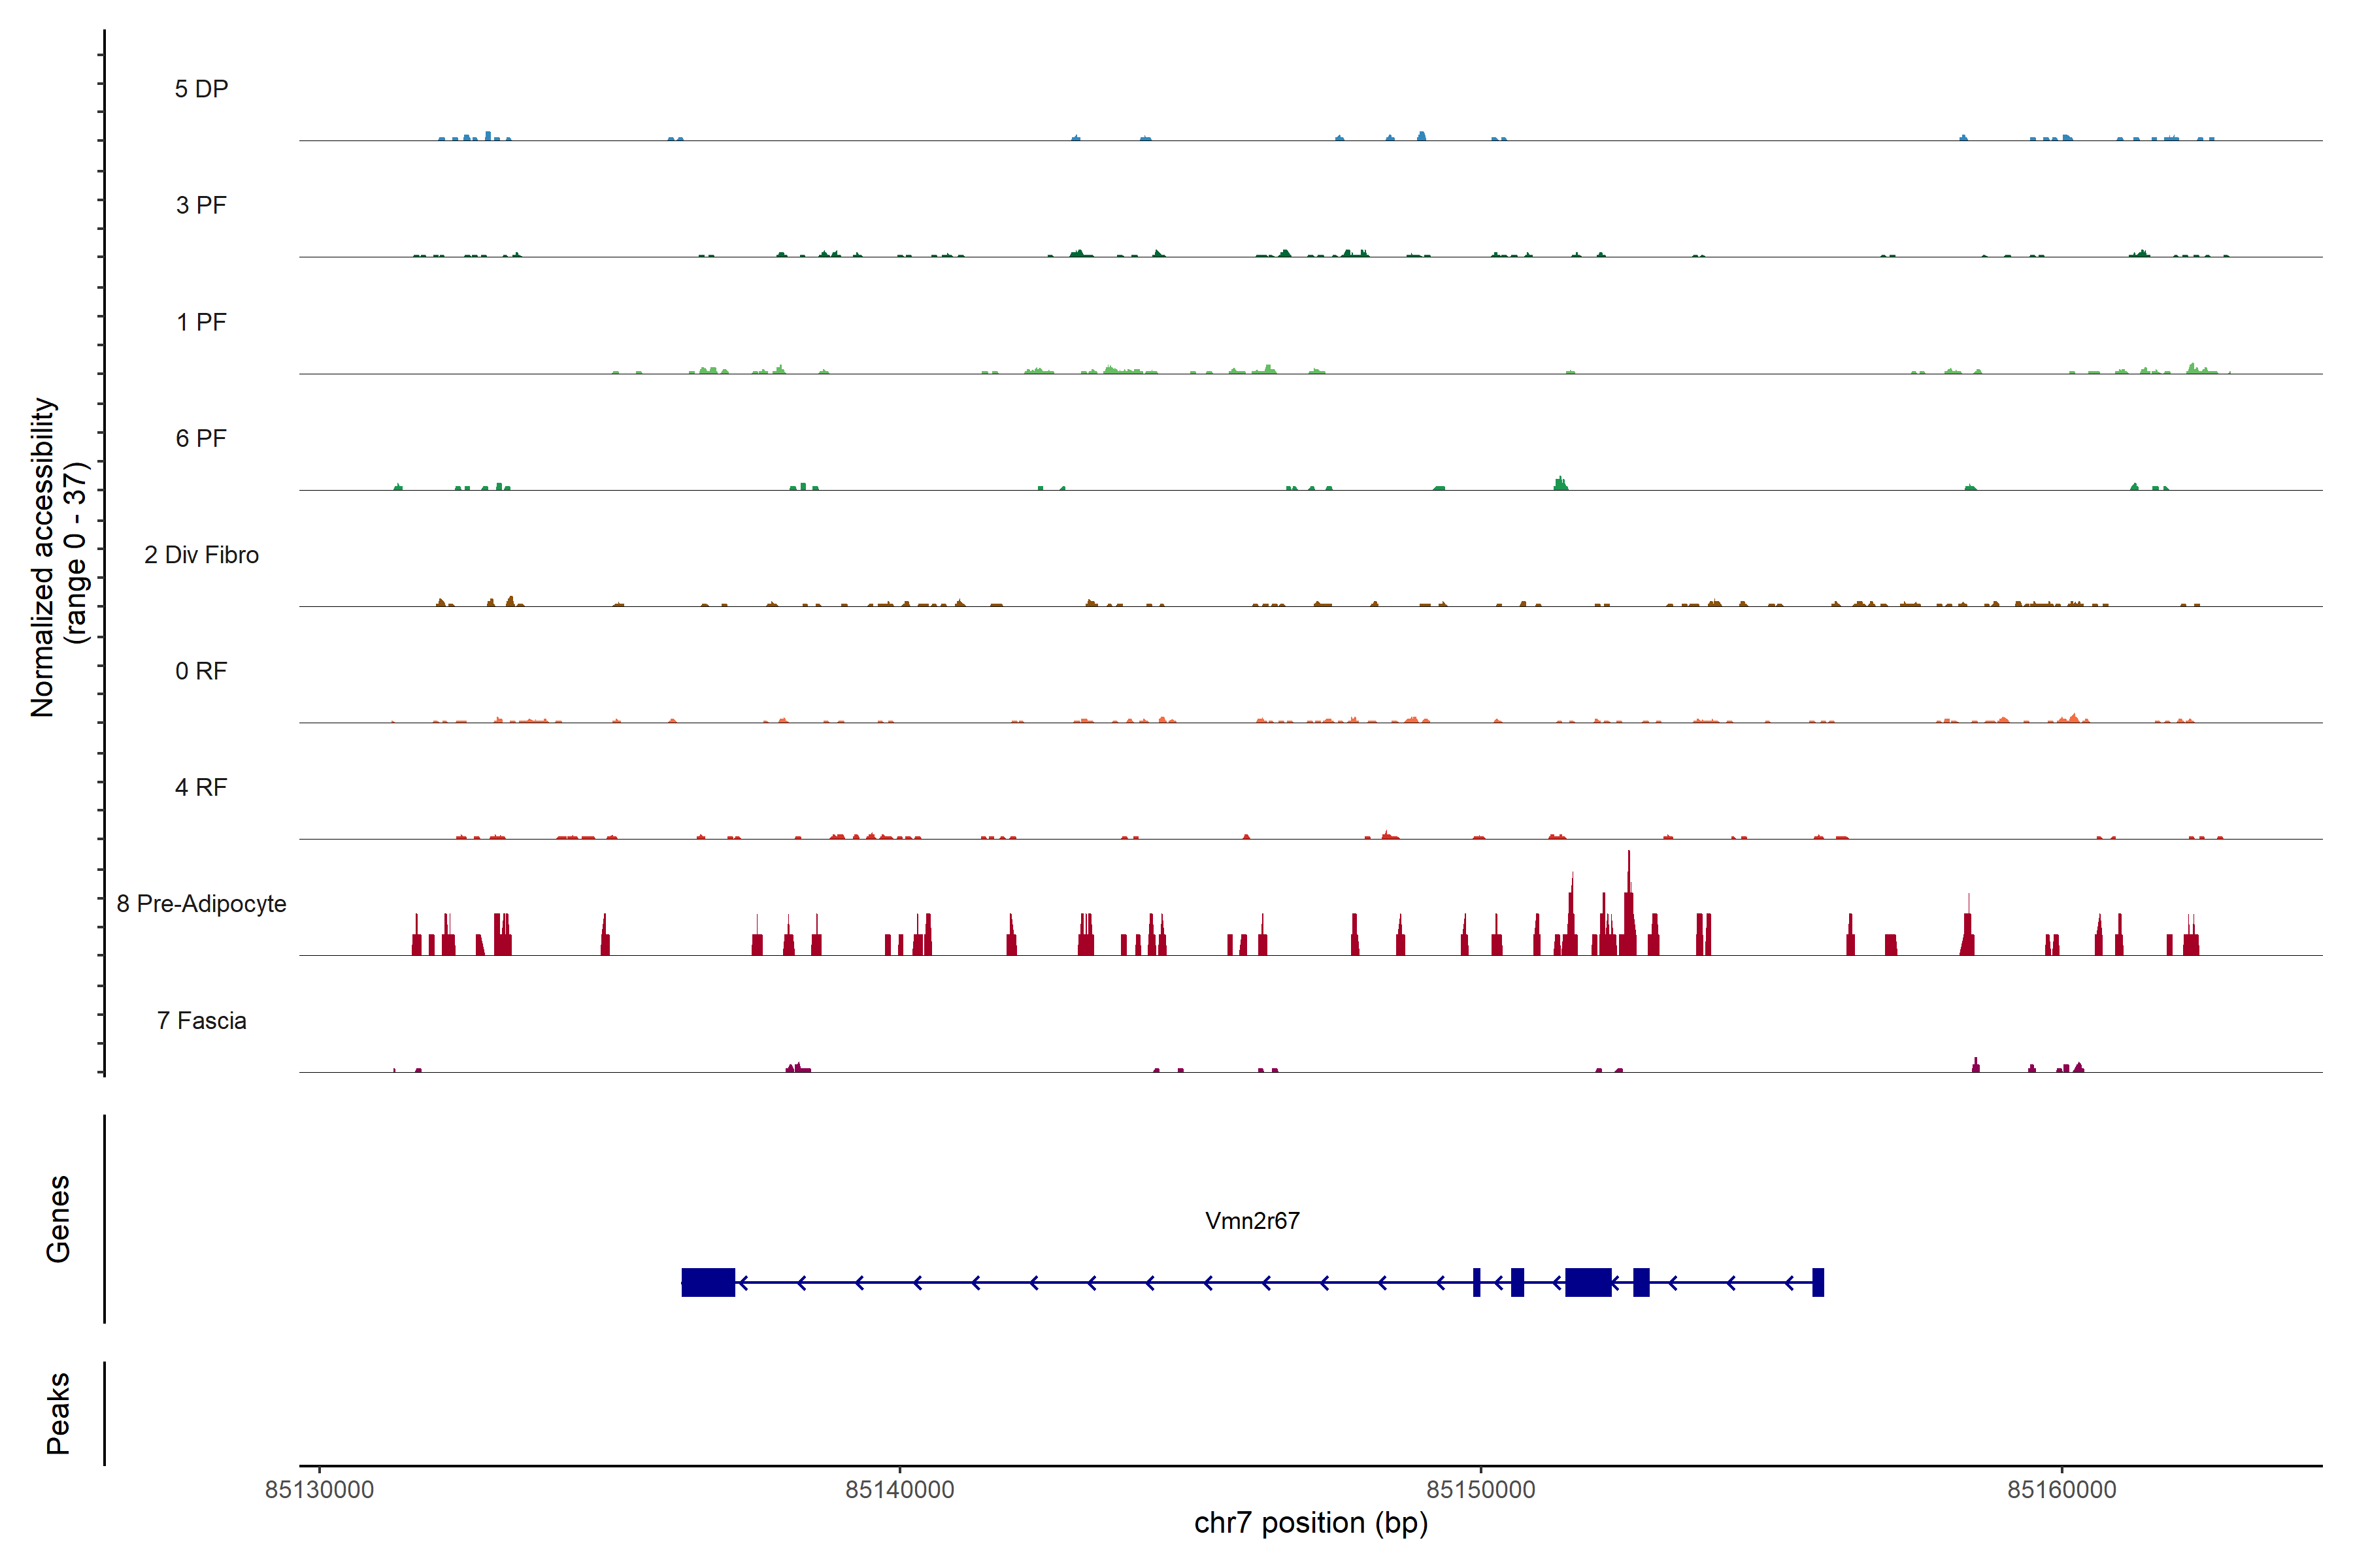Image resolution: width=2353 pixels, height=1568 pixels.
Task: Click the 85160000 axis tick label
Action: pos(2062,1490)
